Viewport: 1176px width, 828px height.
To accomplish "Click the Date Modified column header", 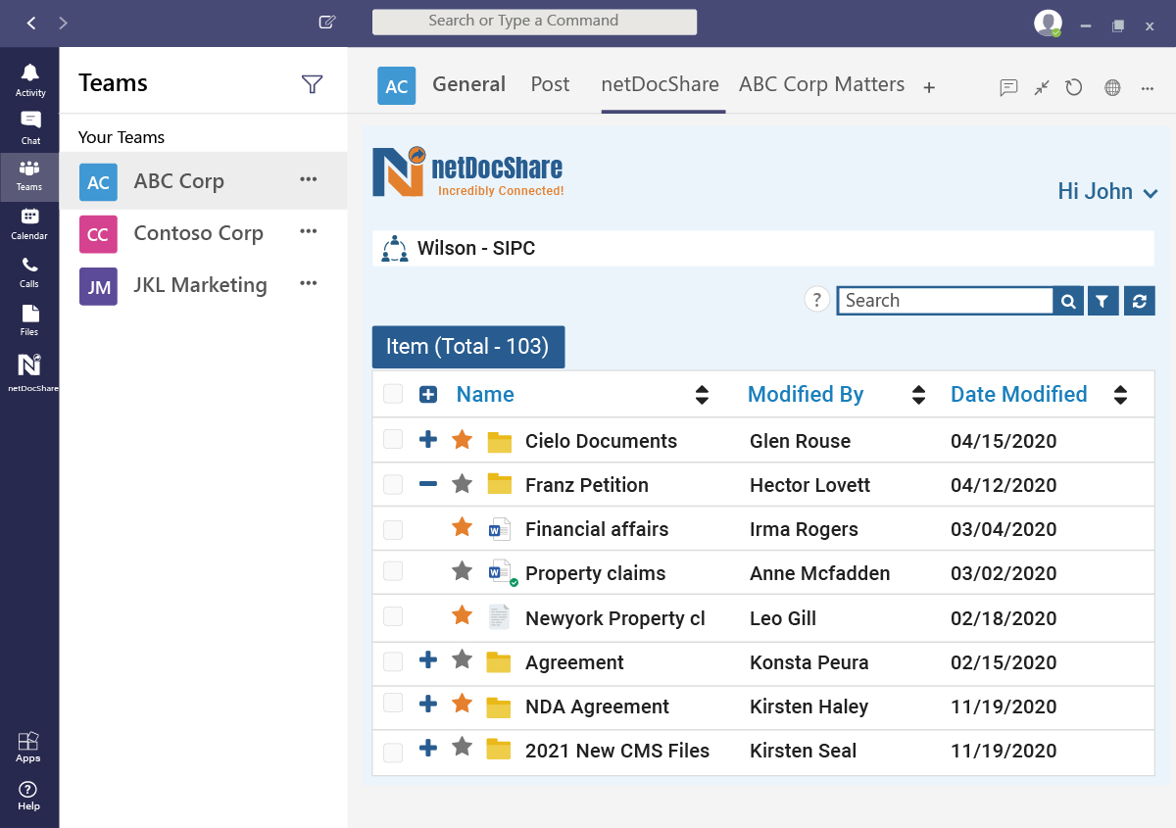I will pyautogui.click(x=1019, y=394).
